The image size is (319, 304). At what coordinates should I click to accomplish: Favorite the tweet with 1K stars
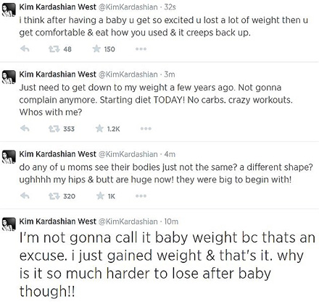coord(100,195)
